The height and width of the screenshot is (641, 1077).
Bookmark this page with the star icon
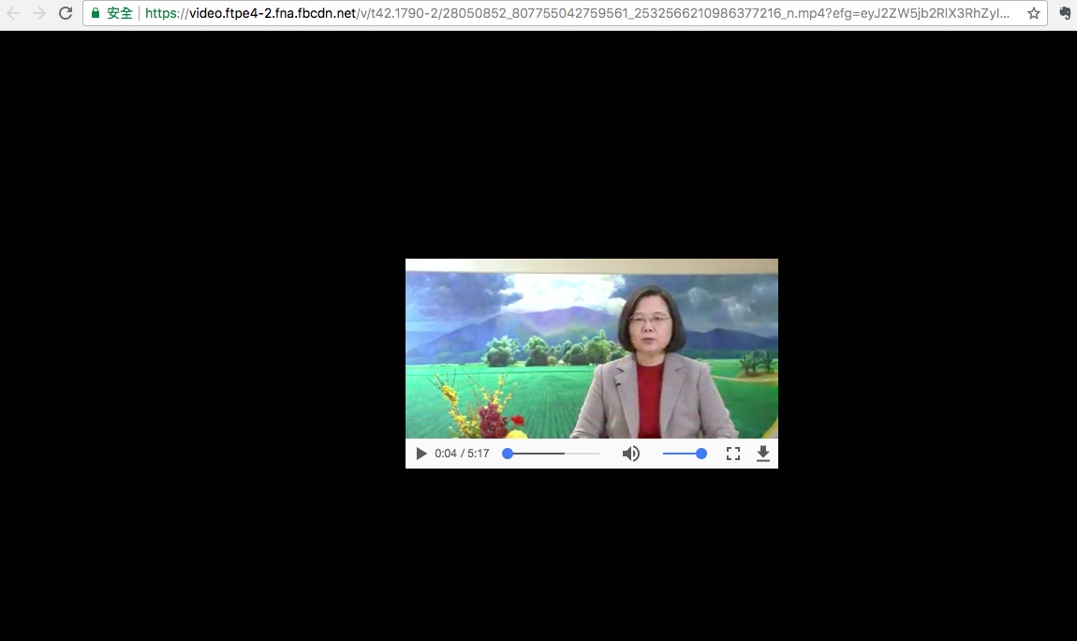(x=1034, y=13)
